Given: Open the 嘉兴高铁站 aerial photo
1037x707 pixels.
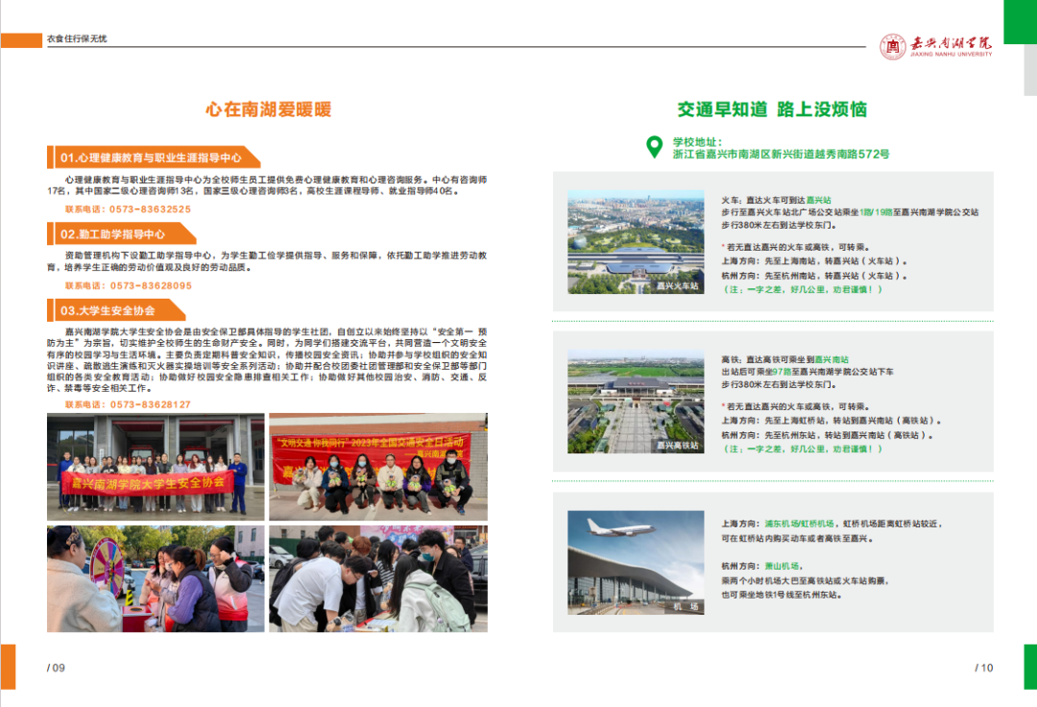Looking at the screenshot, I should tap(636, 402).
